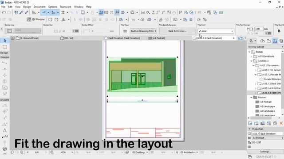Viewport: 284px width, 159px height.
Task: Switch to the A4 Portrait tab
Action: click(x=157, y=38)
